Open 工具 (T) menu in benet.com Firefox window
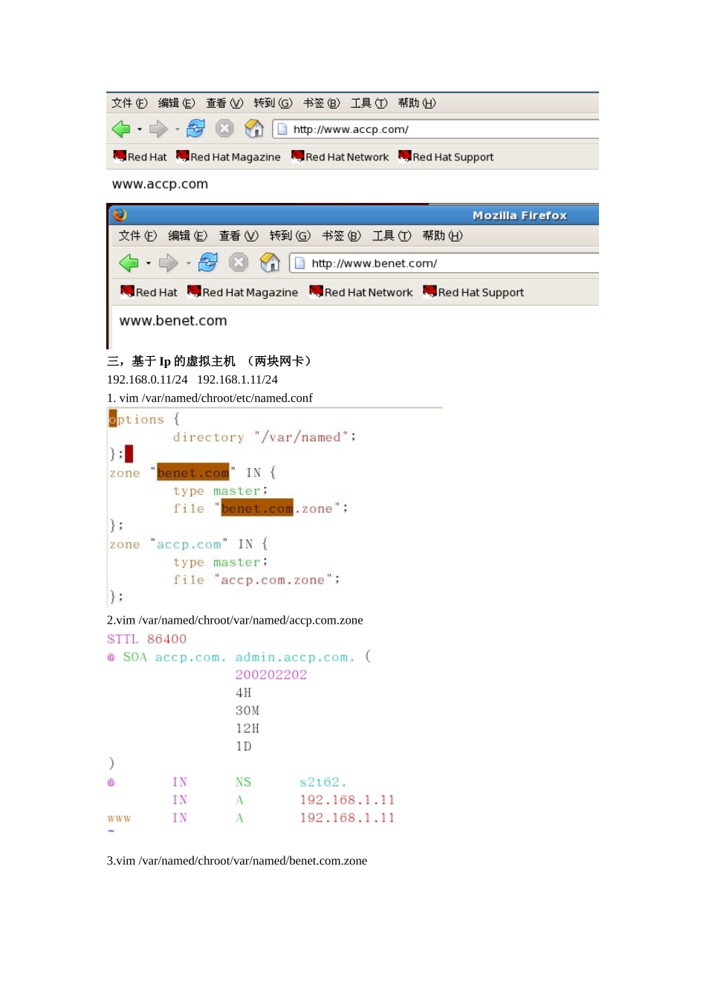The height and width of the screenshot is (999, 706). click(392, 236)
